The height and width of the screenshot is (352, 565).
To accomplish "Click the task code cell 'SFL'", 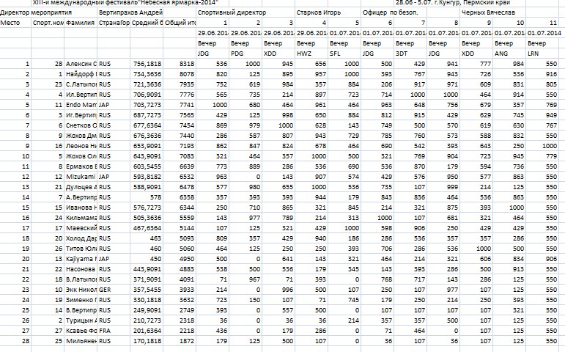I will (x=344, y=54).
